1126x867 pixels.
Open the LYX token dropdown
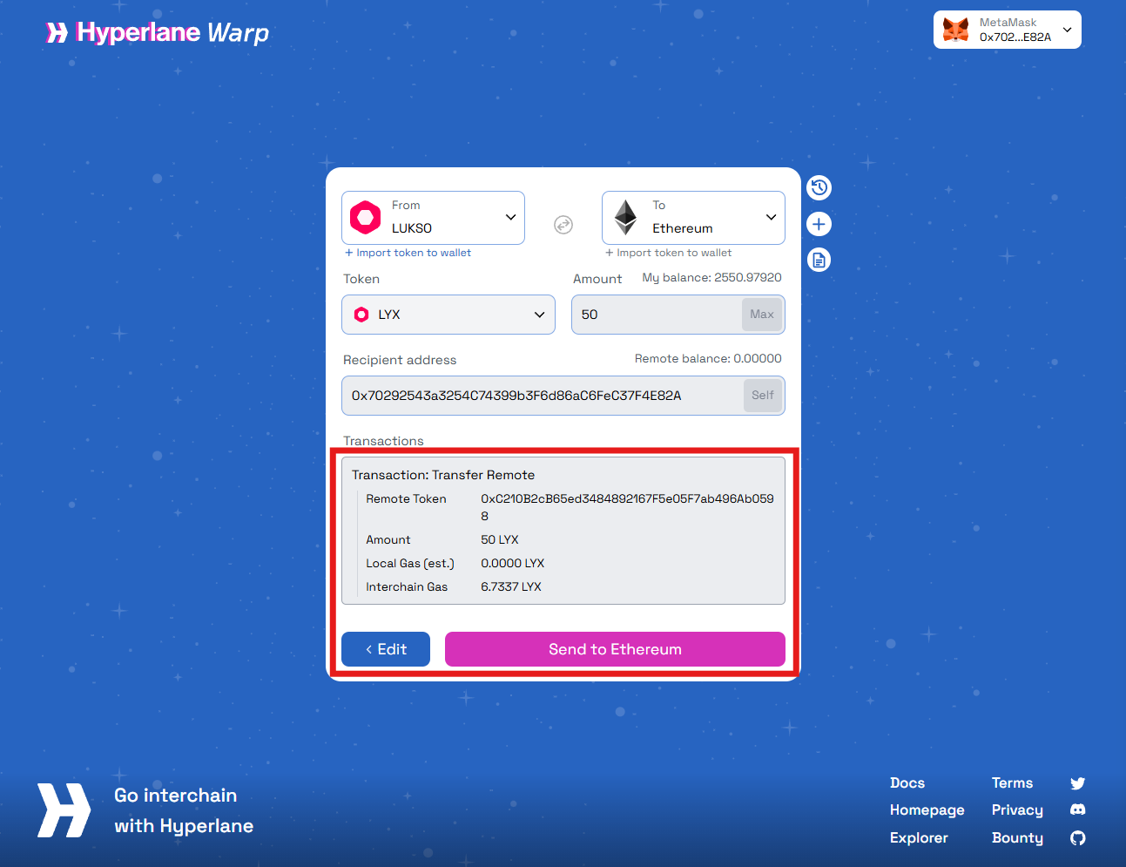coord(448,315)
